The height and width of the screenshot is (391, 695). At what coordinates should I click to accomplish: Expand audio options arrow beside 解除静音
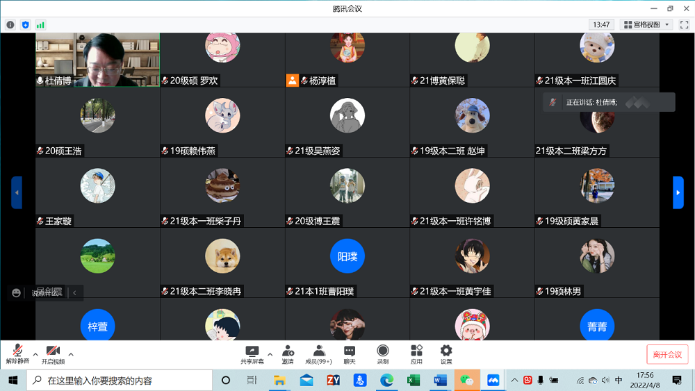35,354
